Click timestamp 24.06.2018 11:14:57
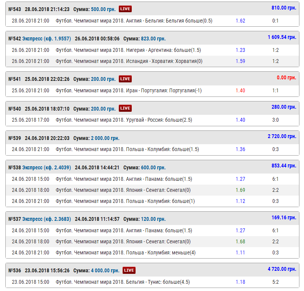Viewport: 304px width, 291px height. pyautogui.click(x=97, y=219)
